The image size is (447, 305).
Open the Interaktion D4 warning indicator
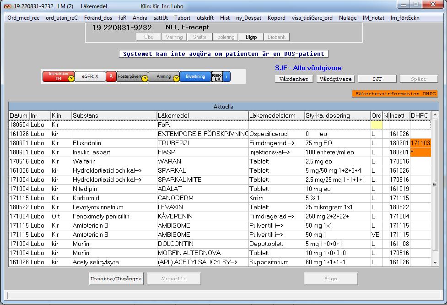[59, 76]
